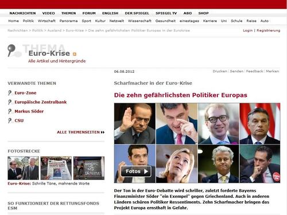The height and width of the screenshot is (215, 287).
Task: Click Nachrichten in the breadcrumb
Action: point(18,30)
